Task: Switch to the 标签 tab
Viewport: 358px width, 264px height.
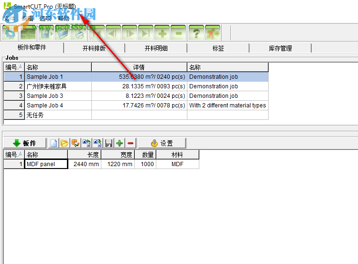Action: click(x=218, y=48)
